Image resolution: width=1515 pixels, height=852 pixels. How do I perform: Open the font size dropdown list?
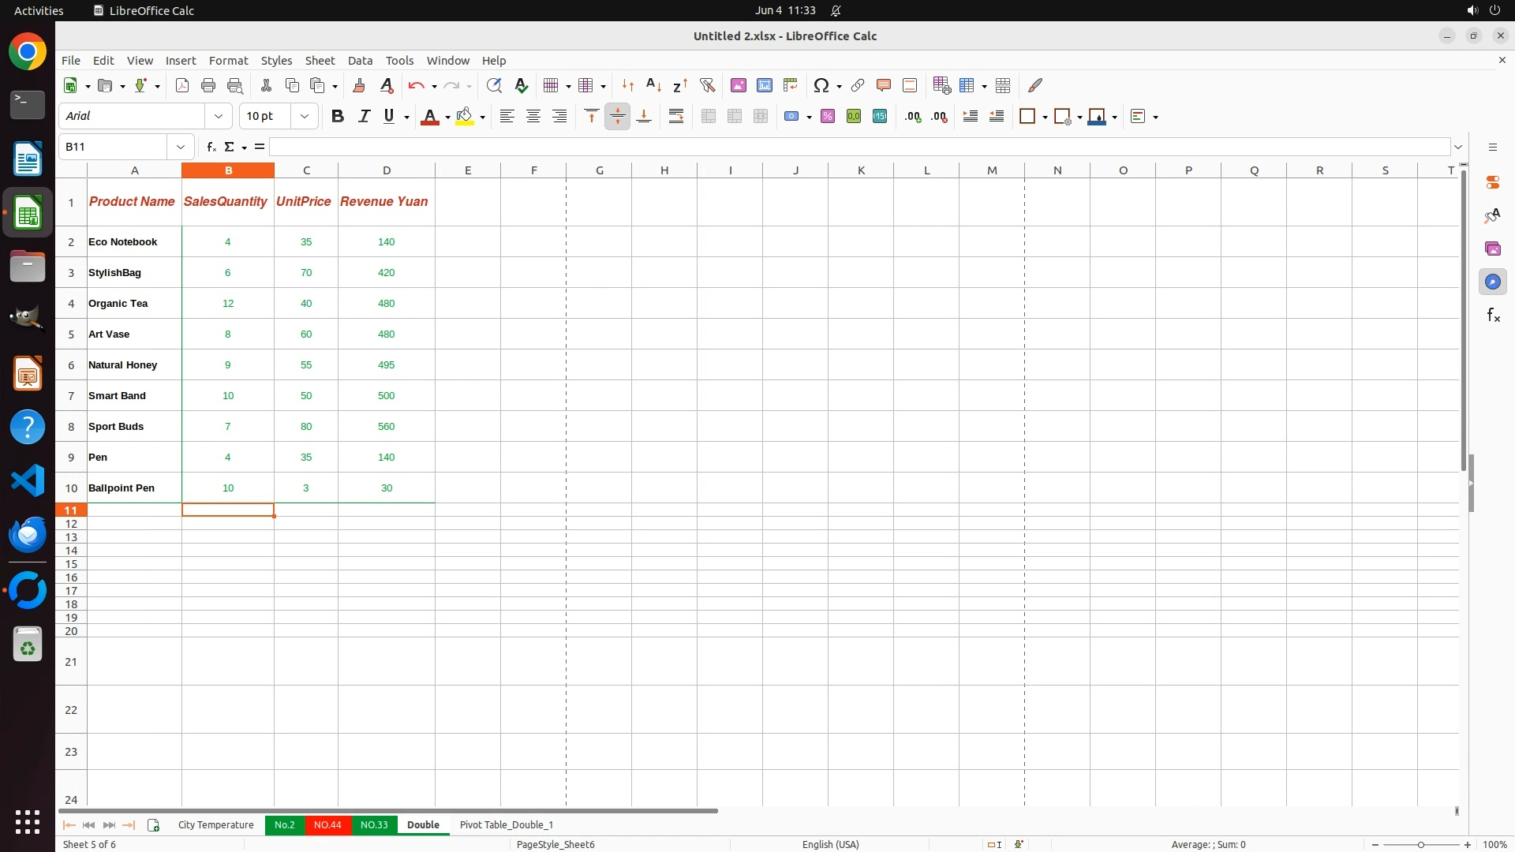coord(304,117)
